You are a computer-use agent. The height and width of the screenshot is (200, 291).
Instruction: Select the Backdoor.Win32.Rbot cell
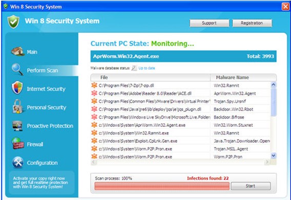[x=234, y=109]
